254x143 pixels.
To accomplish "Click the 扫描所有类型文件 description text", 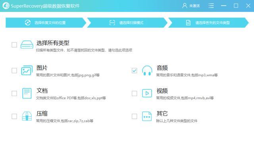I will 84,50.
